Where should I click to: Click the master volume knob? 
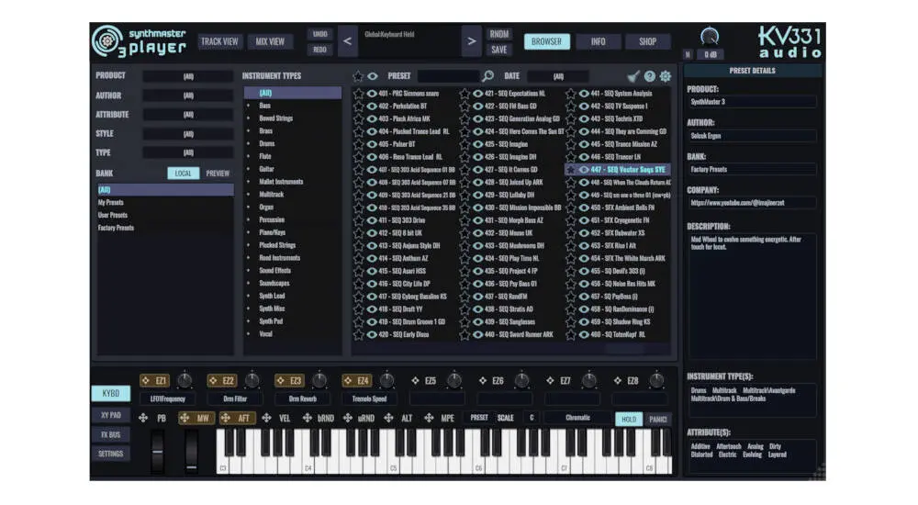[x=709, y=37]
